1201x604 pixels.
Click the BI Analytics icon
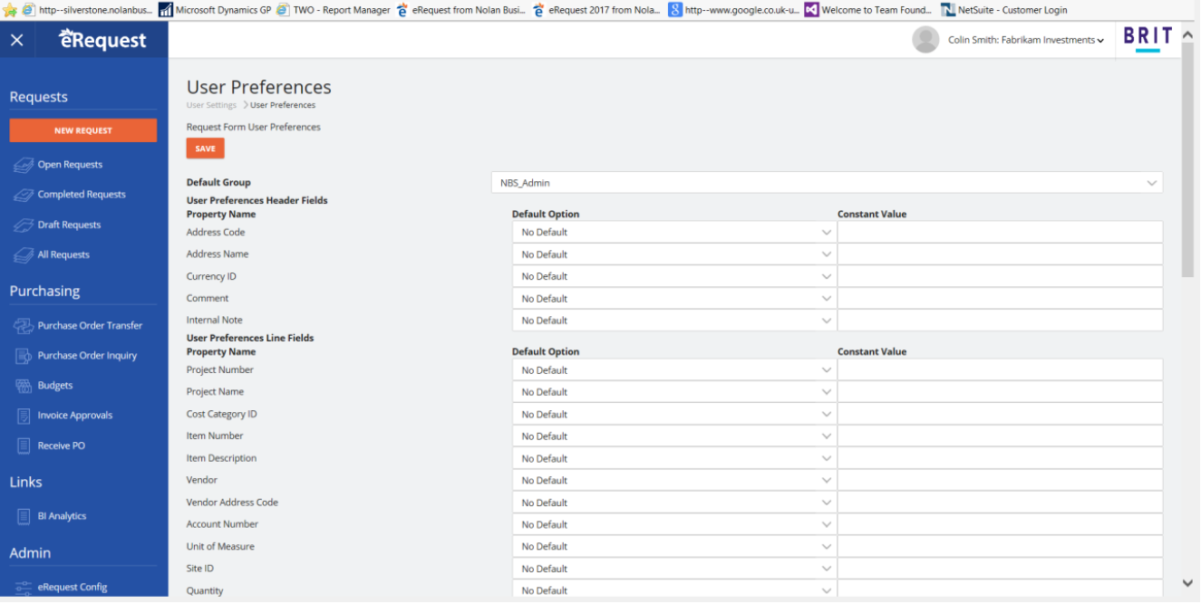point(24,516)
